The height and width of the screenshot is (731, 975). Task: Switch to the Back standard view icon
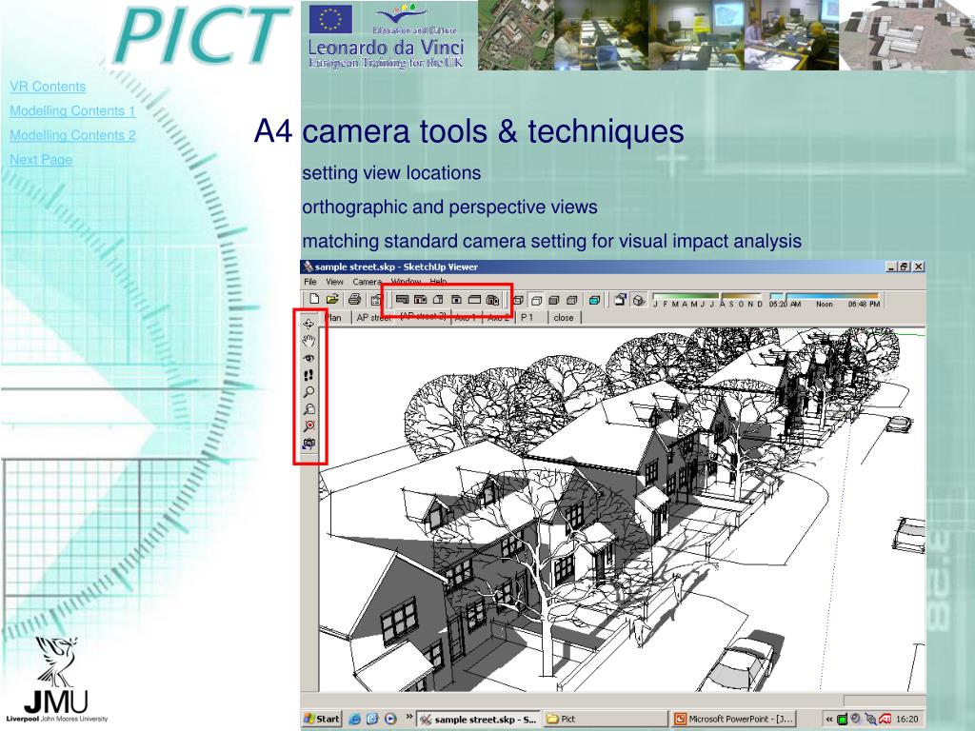pyautogui.click(x=456, y=300)
